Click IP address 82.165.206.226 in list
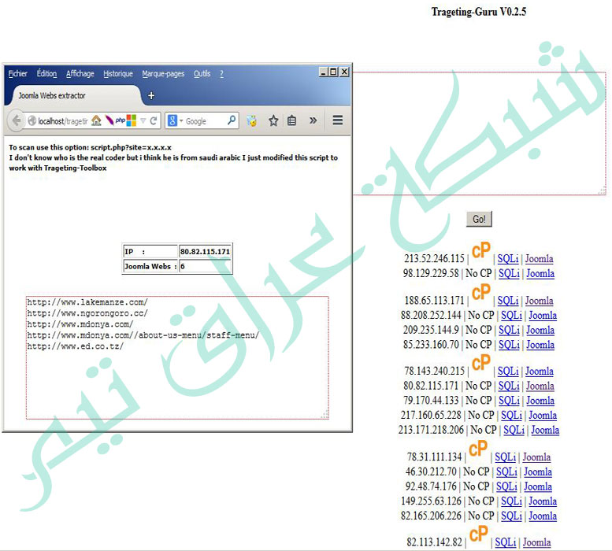The width and height of the screenshot is (612, 551). coord(431,516)
